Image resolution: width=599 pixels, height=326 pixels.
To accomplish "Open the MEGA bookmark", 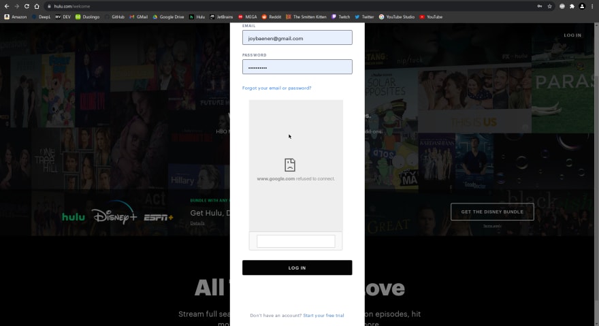I will (248, 17).
